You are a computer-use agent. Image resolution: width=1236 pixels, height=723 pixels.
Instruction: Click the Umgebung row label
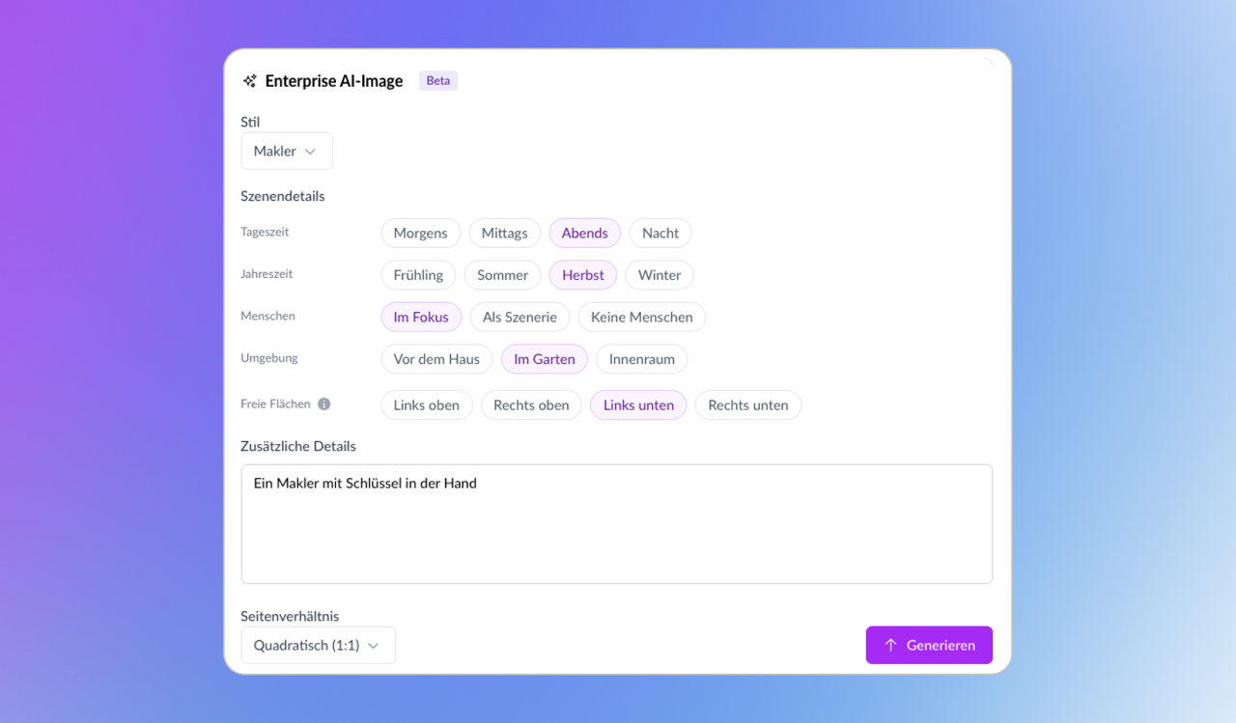[269, 358]
